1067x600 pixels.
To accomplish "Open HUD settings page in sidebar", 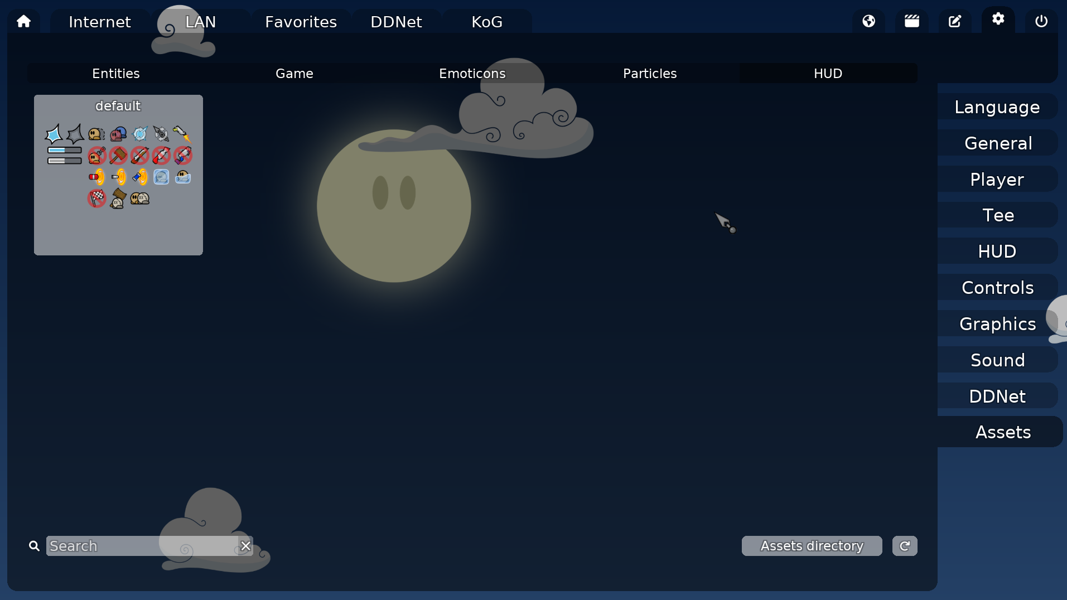I will click(x=997, y=251).
